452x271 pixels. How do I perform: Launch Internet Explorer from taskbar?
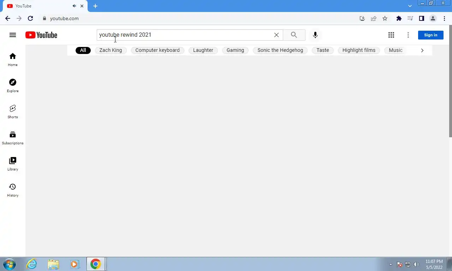click(x=32, y=264)
